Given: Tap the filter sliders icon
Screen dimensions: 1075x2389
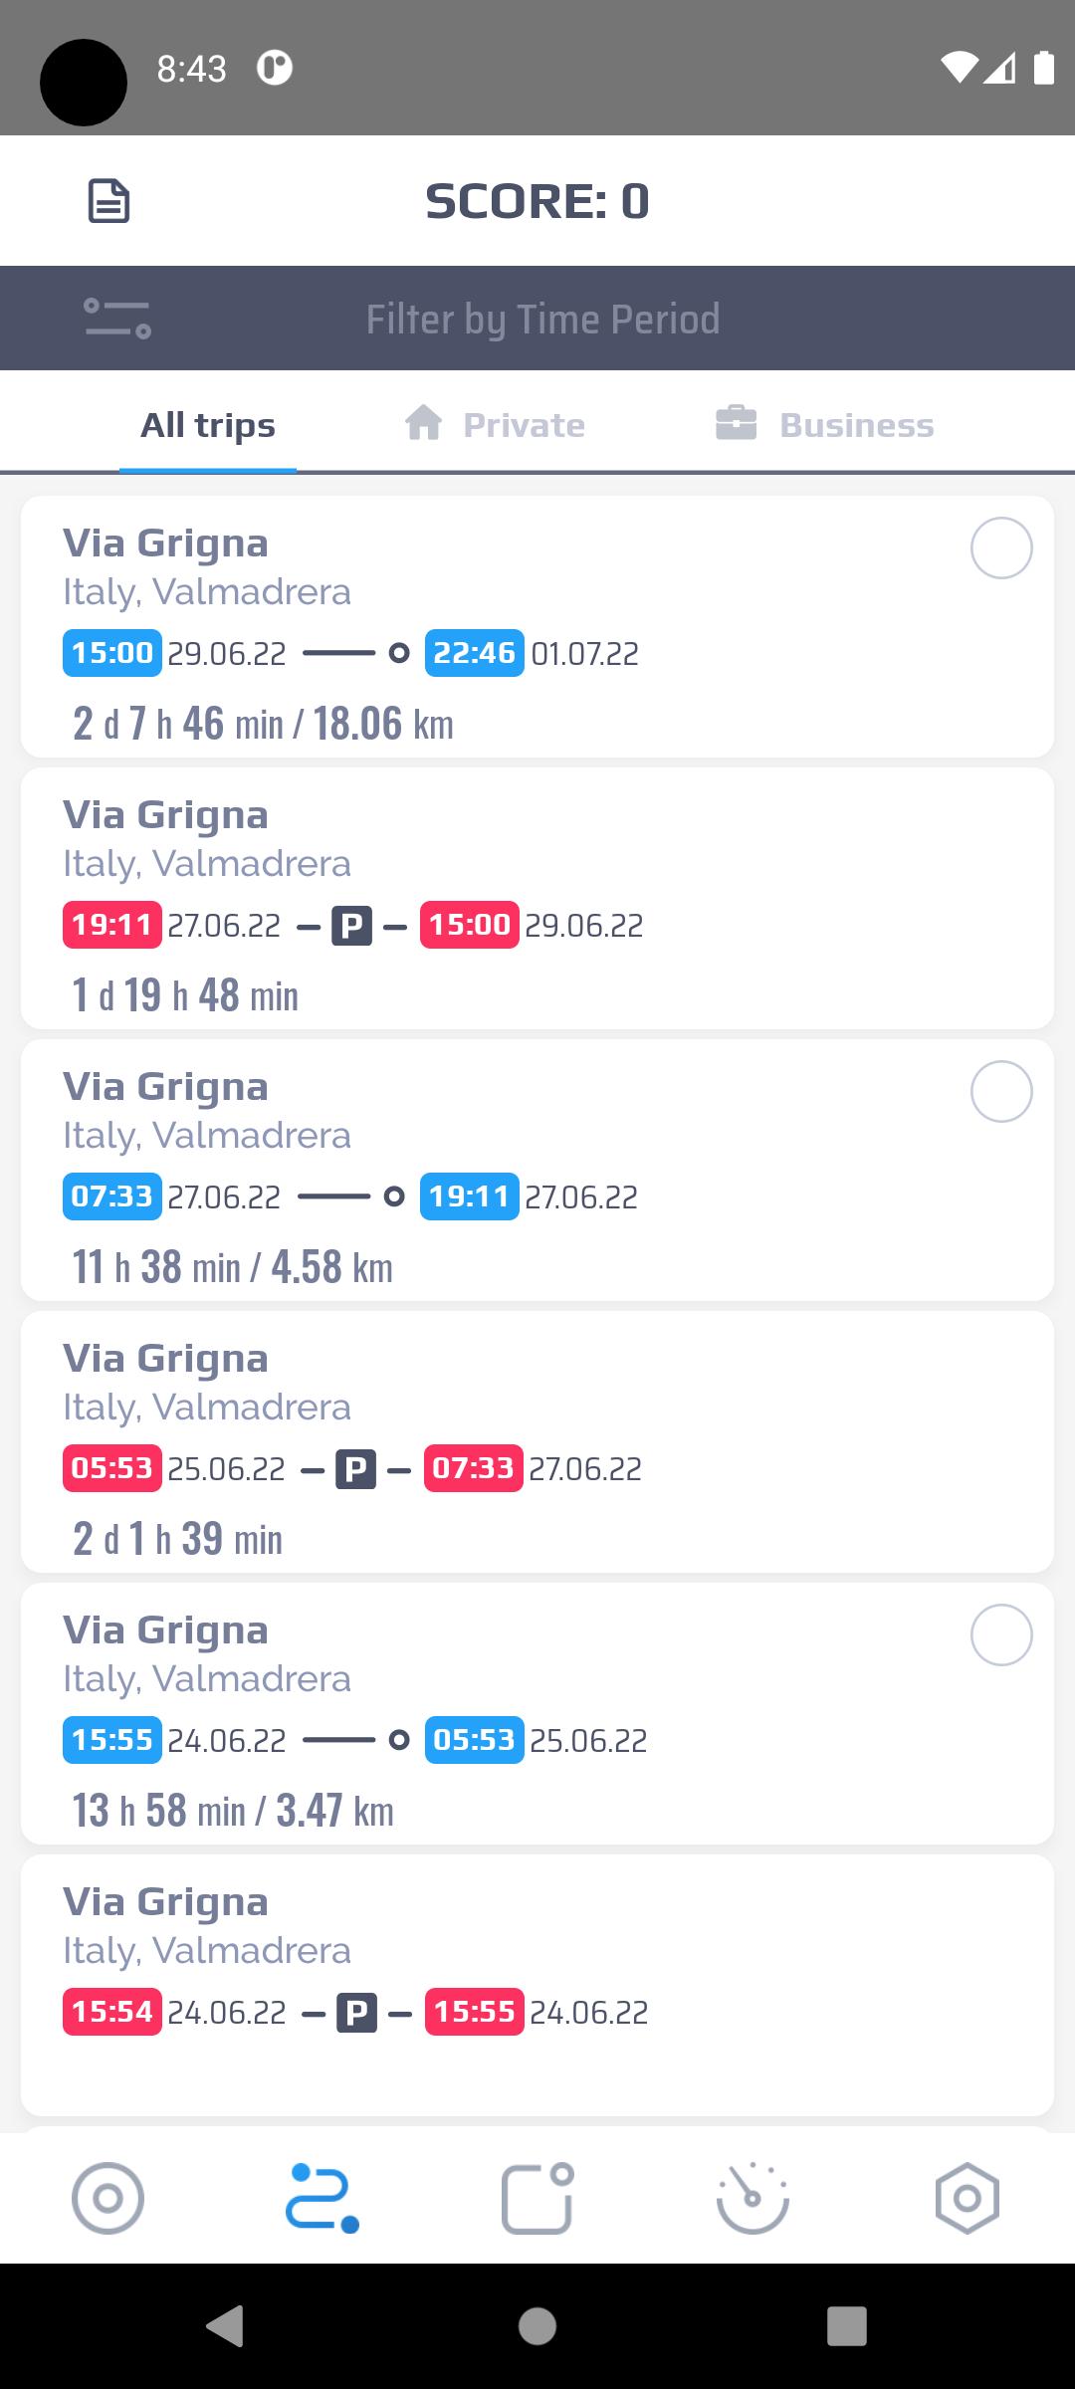Looking at the screenshot, I should [117, 319].
